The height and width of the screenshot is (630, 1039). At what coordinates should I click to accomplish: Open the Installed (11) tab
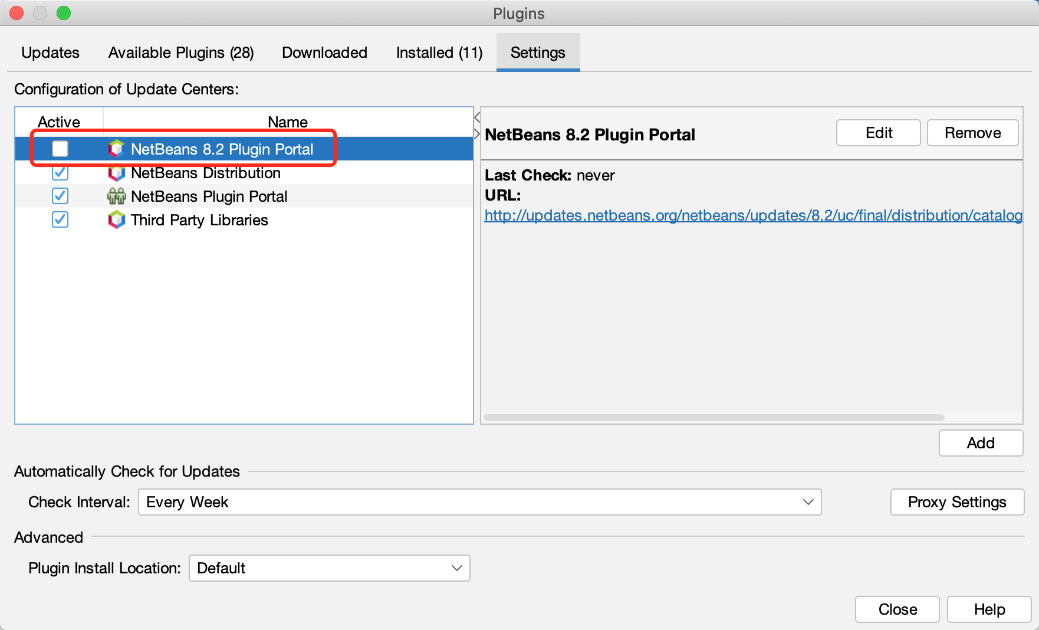point(439,52)
